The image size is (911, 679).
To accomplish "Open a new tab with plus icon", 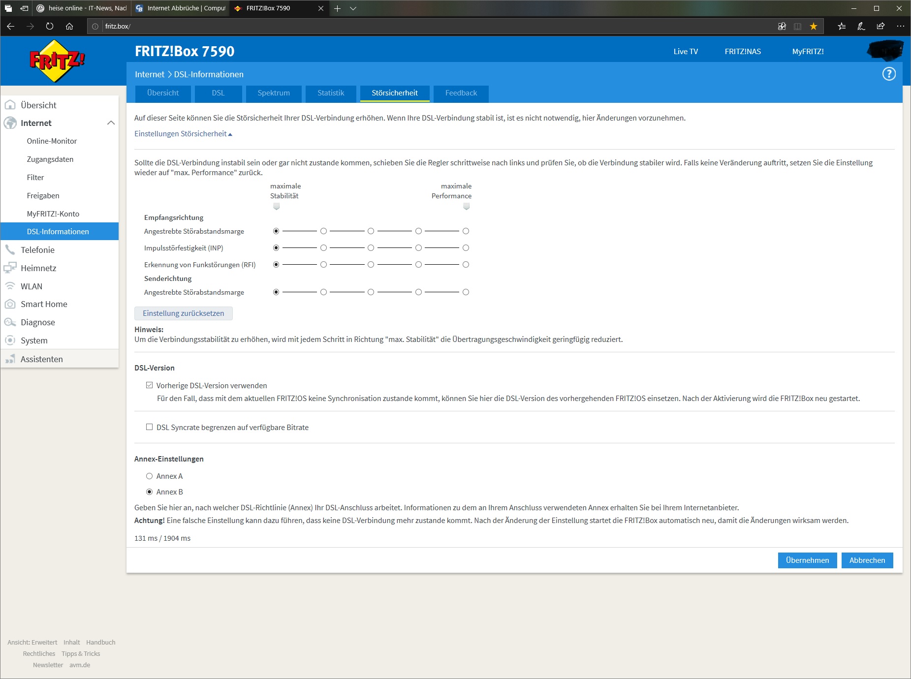I will (337, 8).
